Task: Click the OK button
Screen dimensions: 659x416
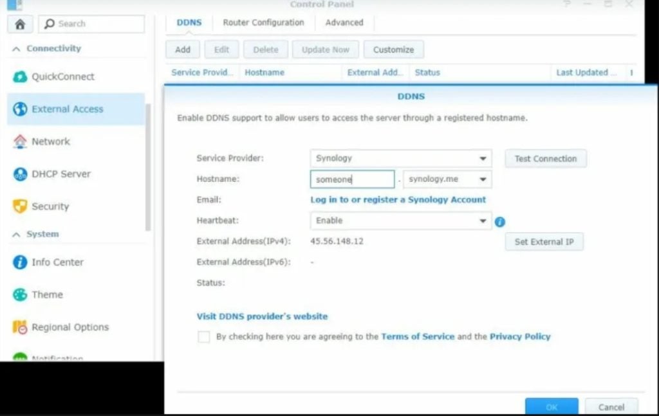Action: pyautogui.click(x=552, y=407)
